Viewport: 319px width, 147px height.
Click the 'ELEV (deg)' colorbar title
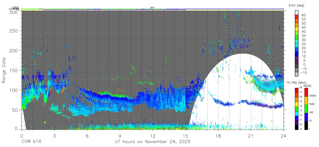tap(296, 5)
